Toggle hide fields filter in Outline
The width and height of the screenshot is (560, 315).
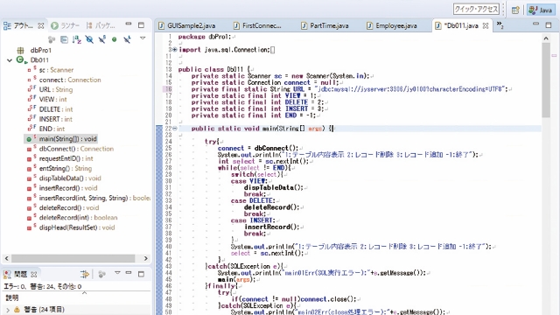[x=89, y=39]
